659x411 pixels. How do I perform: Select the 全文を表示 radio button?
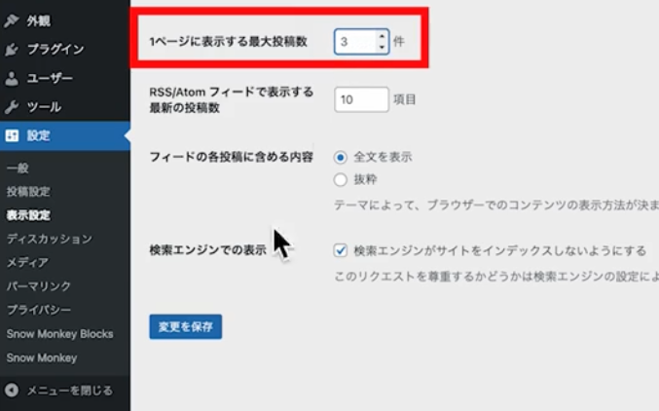click(x=340, y=157)
